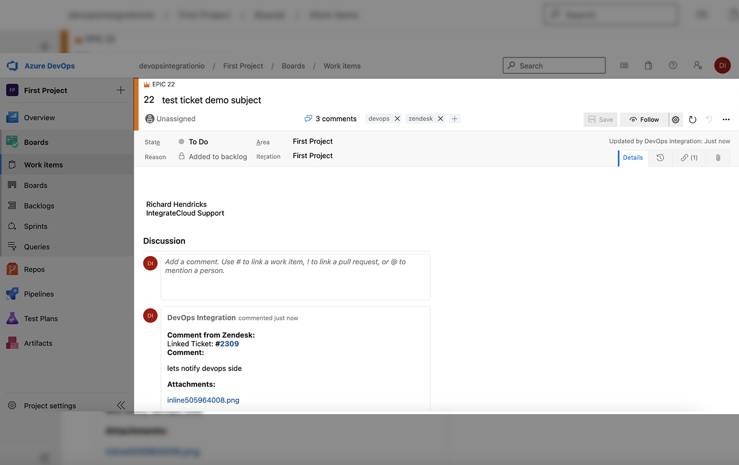Switch to the Links (1) tab
This screenshot has height=465, width=739.
[x=689, y=158]
